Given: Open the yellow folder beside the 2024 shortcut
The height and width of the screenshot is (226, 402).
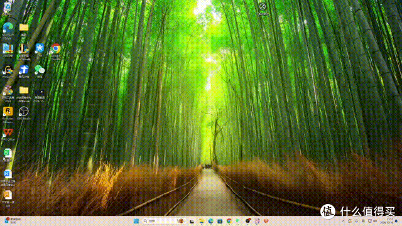Looking at the screenshot, I should (x=24, y=90).
